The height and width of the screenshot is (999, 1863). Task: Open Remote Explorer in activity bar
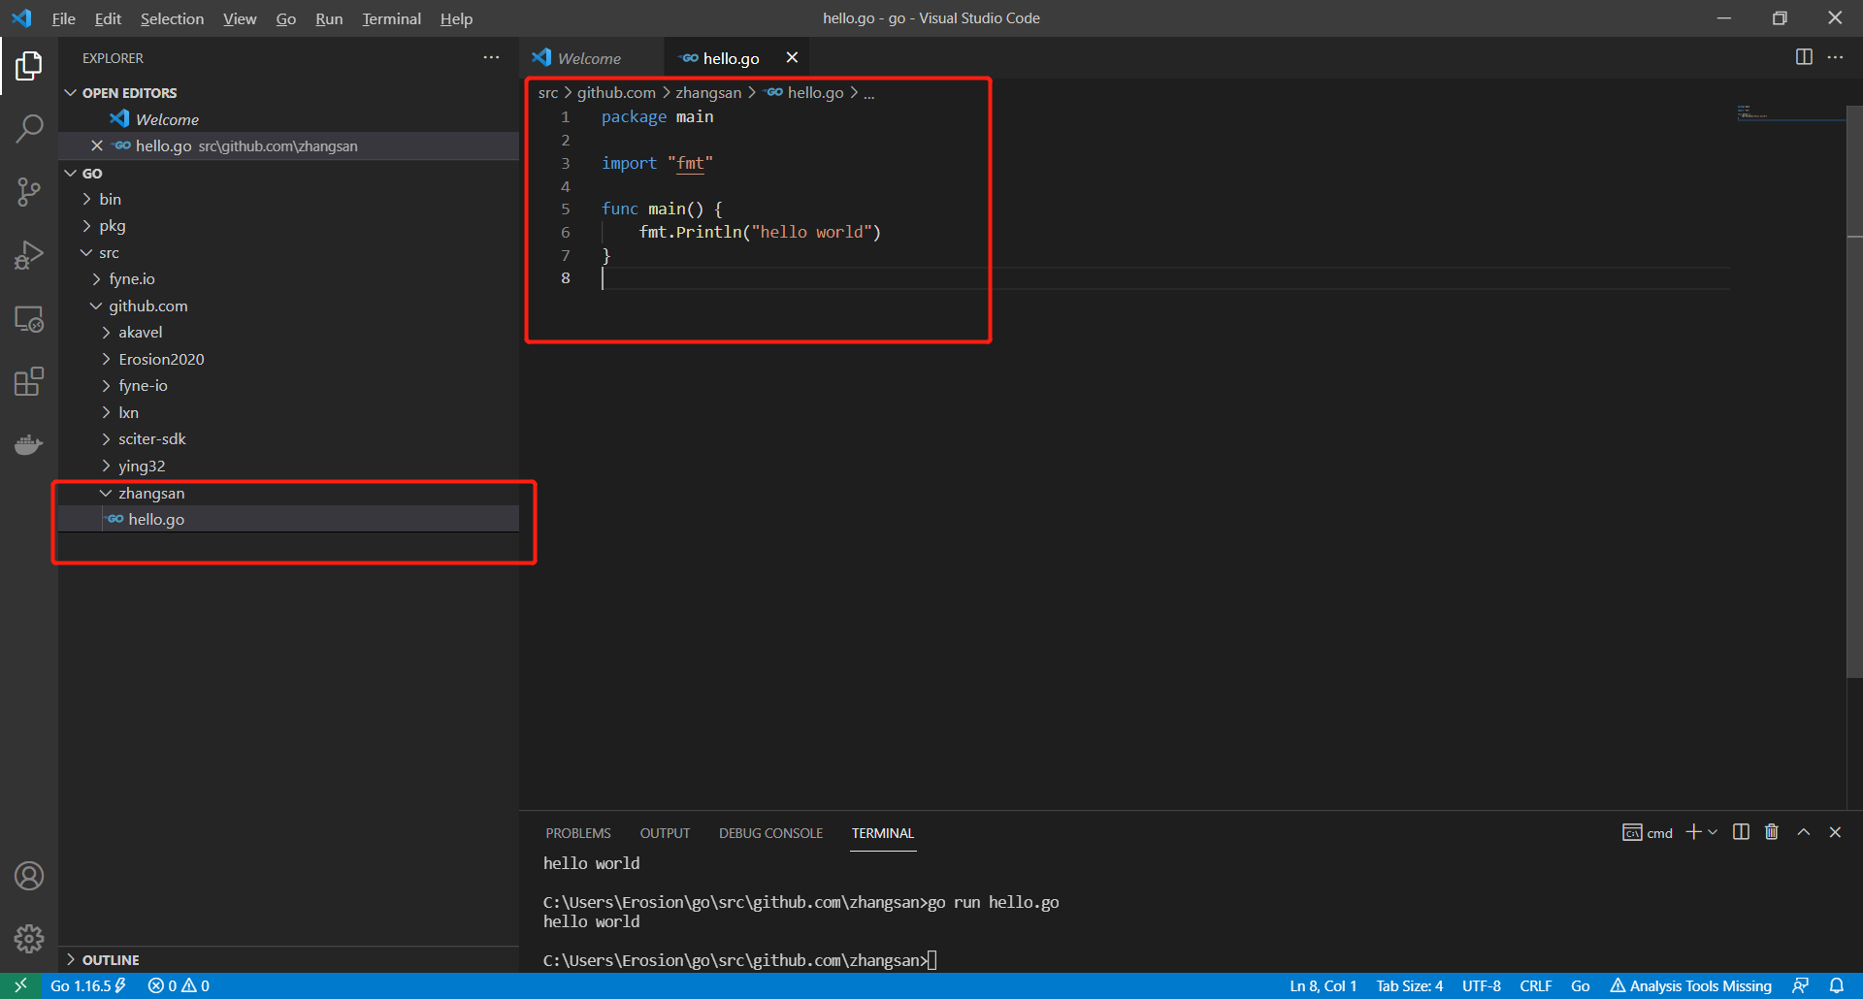click(x=29, y=318)
